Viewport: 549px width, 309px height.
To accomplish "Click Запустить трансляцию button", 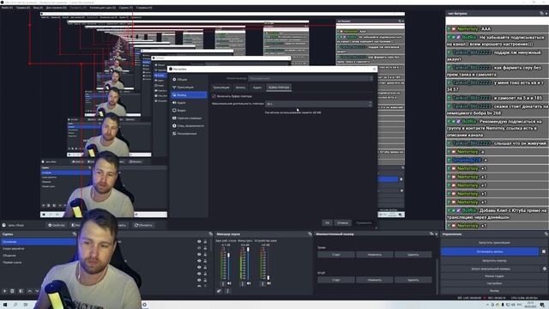I will (494, 242).
